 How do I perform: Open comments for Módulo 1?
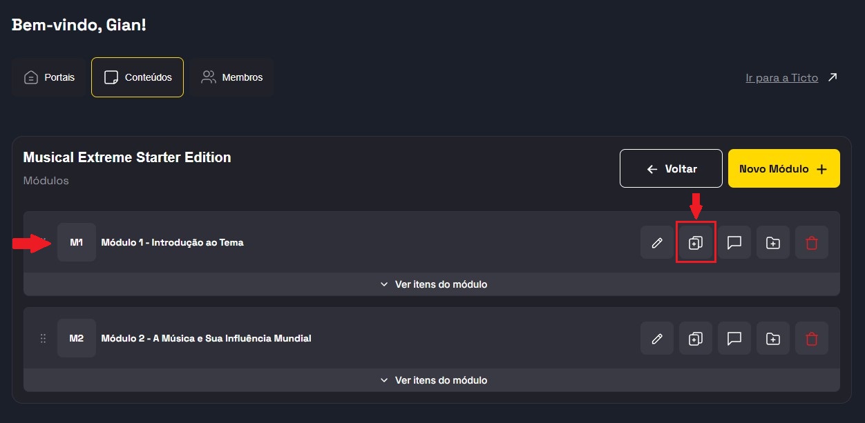[x=734, y=242]
